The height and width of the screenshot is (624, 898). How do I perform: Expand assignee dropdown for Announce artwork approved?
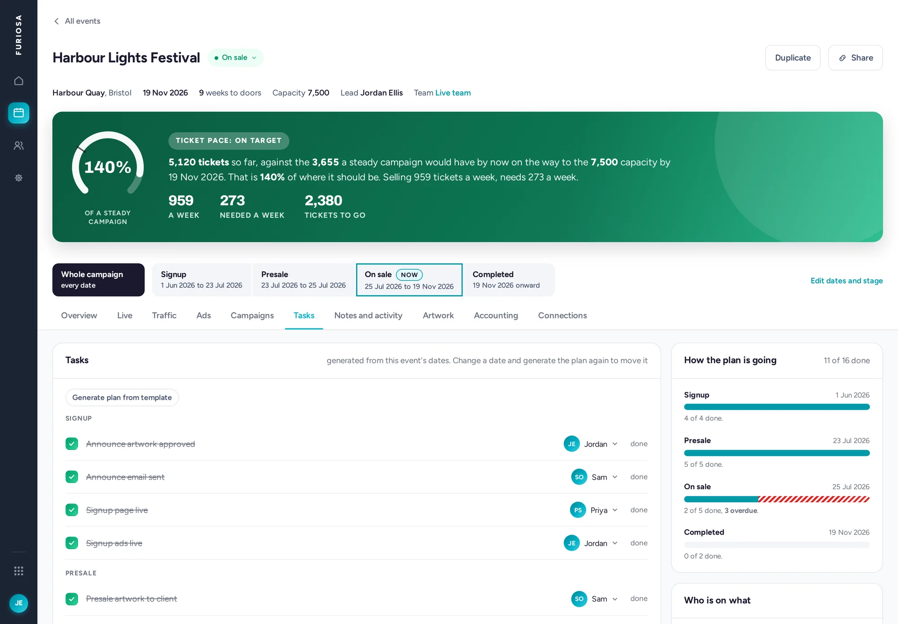pyautogui.click(x=615, y=444)
